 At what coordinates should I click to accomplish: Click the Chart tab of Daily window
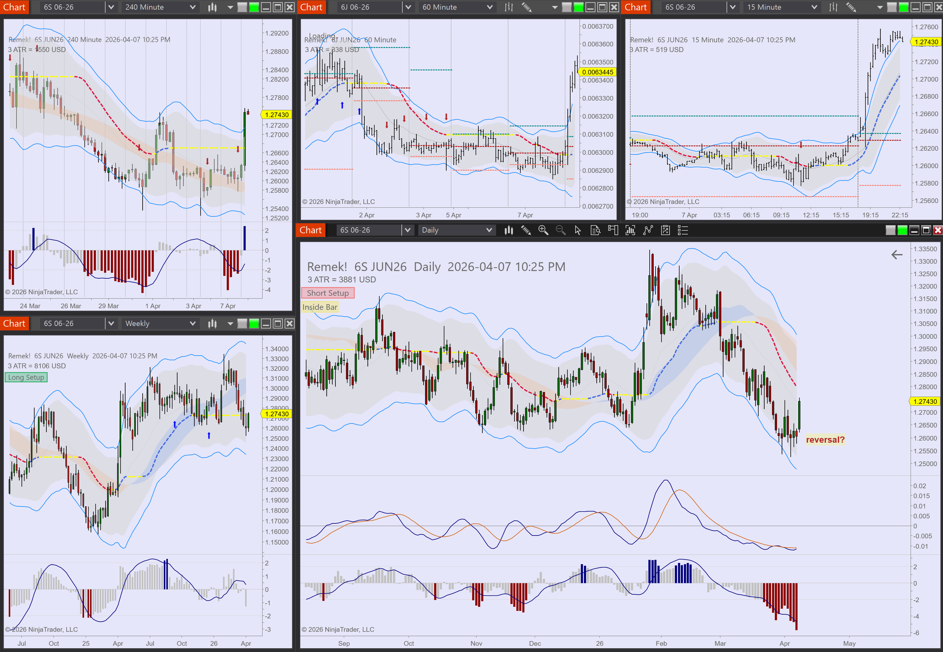(310, 230)
